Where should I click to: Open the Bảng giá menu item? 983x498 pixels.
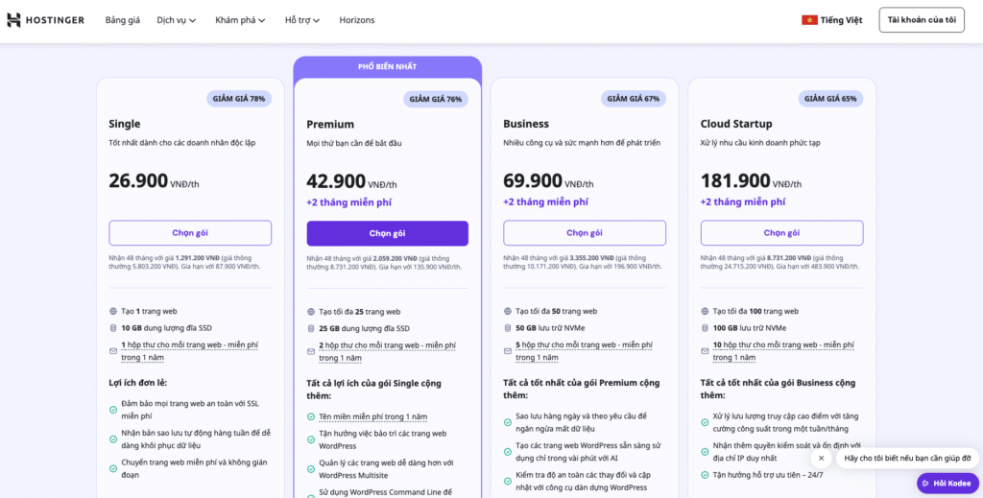pos(122,20)
